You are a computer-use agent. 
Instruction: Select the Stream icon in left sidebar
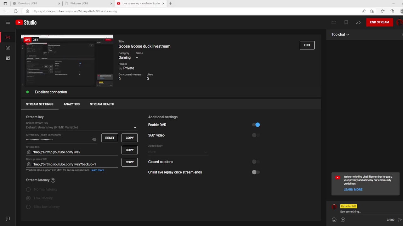point(8,37)
